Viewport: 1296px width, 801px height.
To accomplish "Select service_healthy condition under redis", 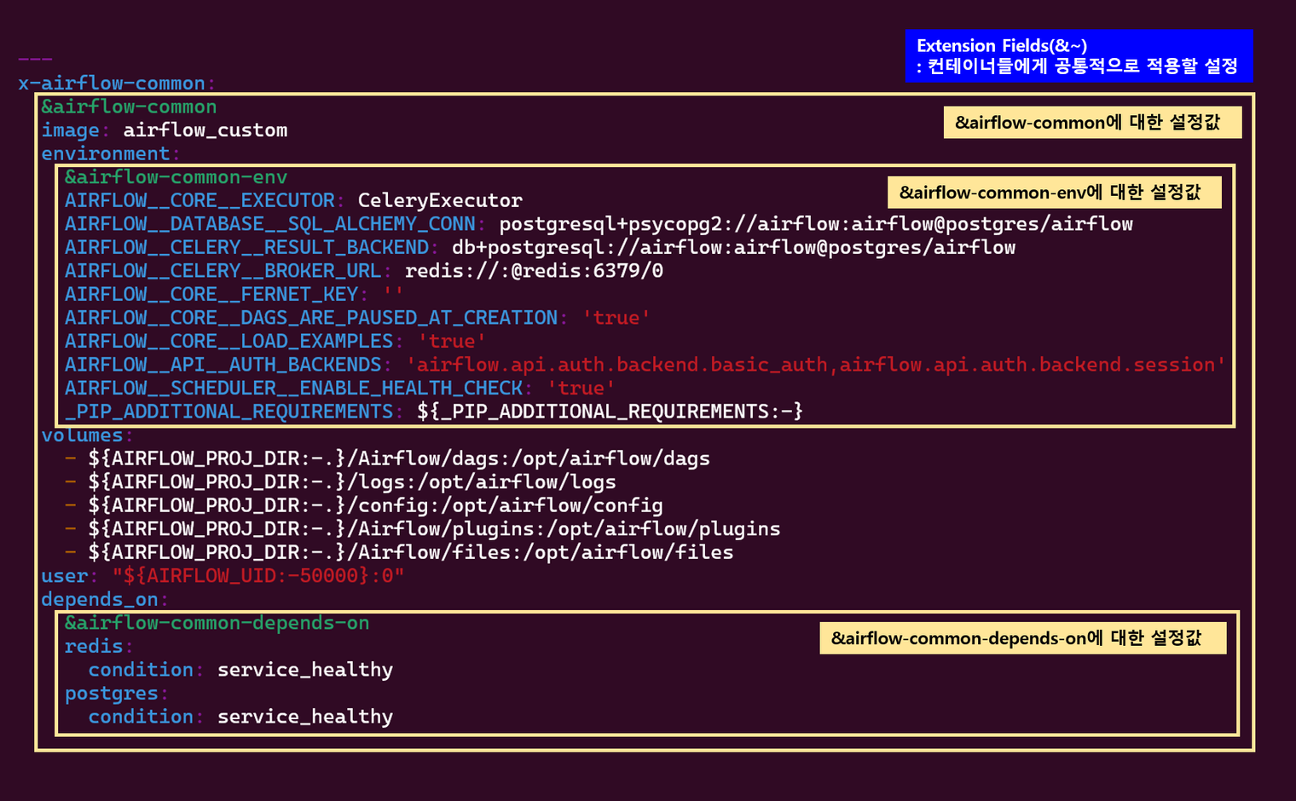I will tap(305, 670).
